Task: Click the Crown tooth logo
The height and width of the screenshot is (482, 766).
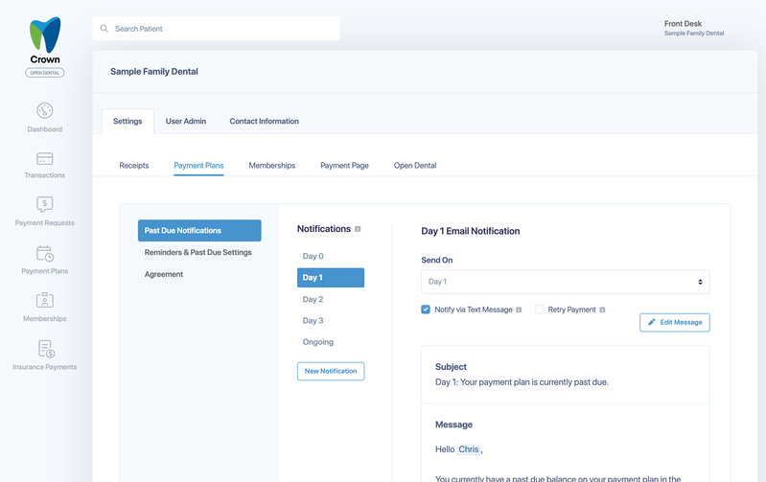Action: click(x=45, y=34)
